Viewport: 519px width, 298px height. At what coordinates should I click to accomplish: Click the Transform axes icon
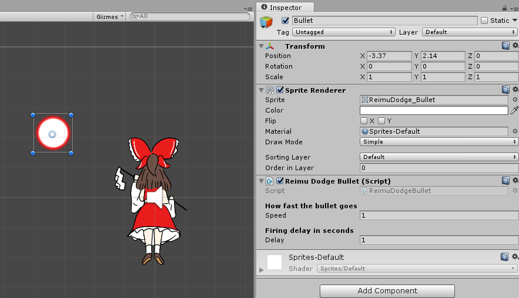pos(270,46)
